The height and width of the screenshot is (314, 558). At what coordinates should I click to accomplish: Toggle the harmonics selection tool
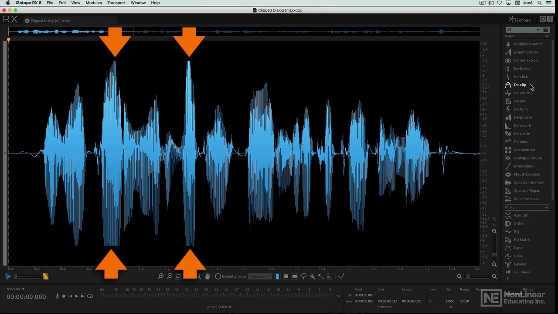pos(329,276)
